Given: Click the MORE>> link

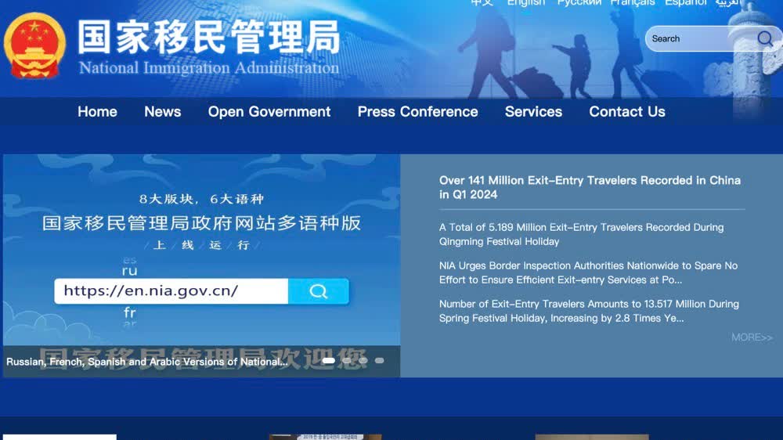Looking at the screenshot, I should coord(752,337).
